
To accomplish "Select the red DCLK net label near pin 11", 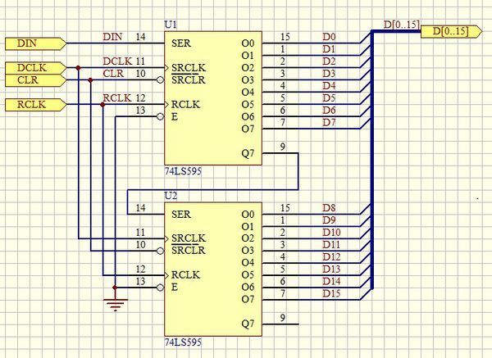I will (x=118, y=61).
